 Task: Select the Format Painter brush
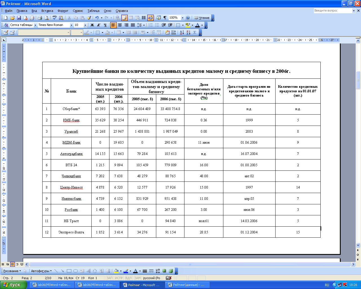89,18
